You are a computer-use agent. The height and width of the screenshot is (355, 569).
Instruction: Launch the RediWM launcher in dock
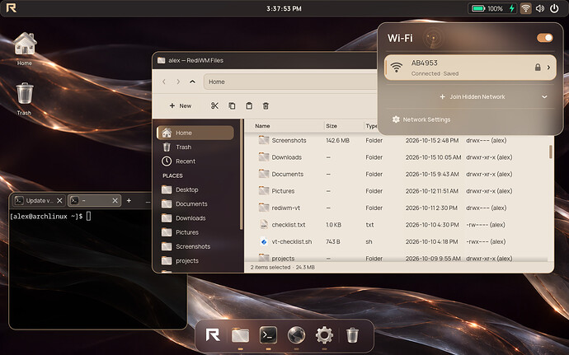click(213, 335)
